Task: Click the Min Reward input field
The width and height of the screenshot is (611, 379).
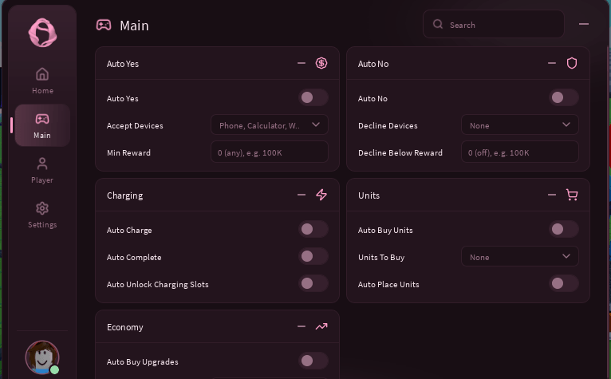Action: click(270, 152)
